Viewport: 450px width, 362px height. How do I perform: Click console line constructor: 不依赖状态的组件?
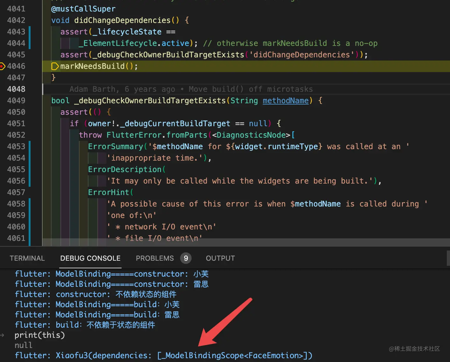[x=95, y=294]
